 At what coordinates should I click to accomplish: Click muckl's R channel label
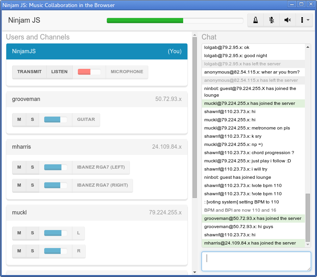(79, 251)
